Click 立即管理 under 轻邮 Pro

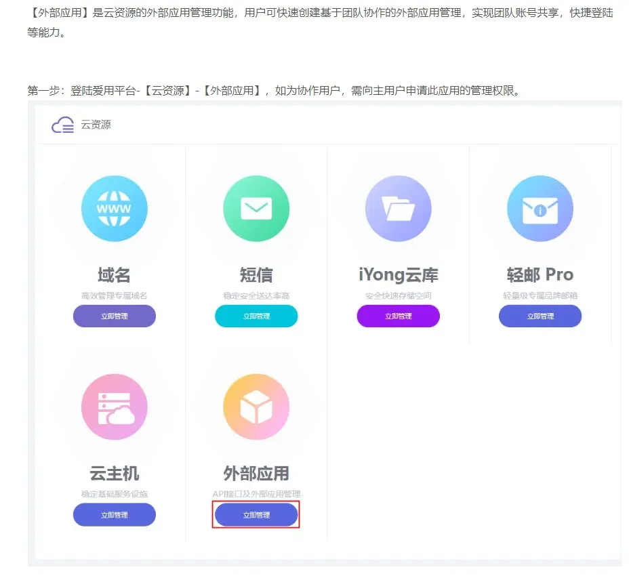point(540,316)
